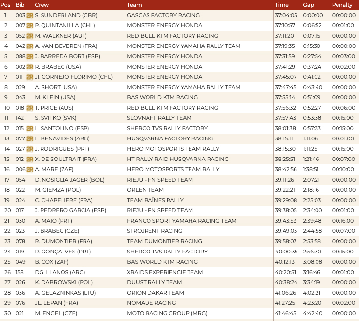Click team DUUST RALLY TEAM
This screenshot has width=359, height=321.
click(154, 282)
